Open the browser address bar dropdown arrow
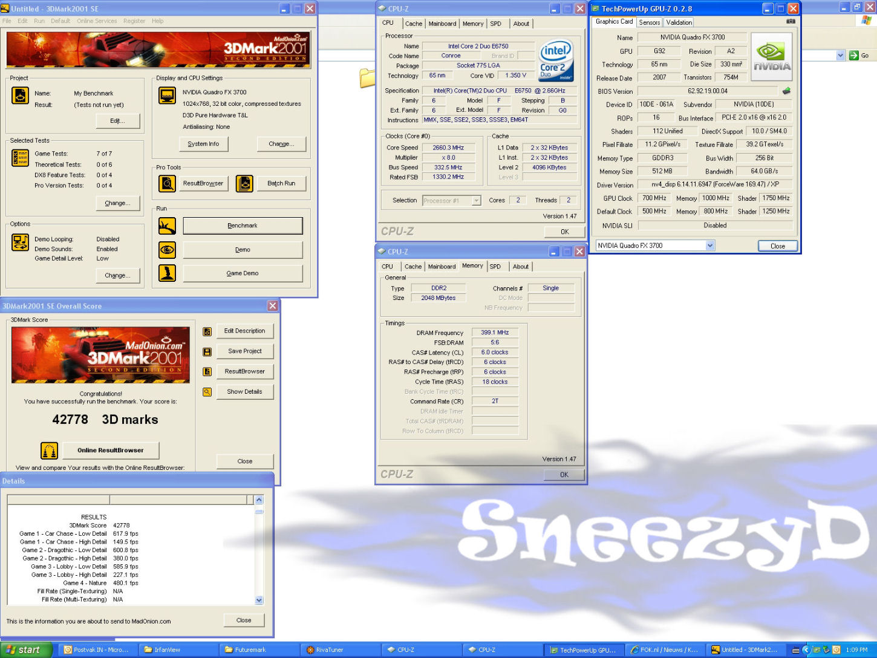Viewport: 877px width, 658px height. (x=840, y=55)
